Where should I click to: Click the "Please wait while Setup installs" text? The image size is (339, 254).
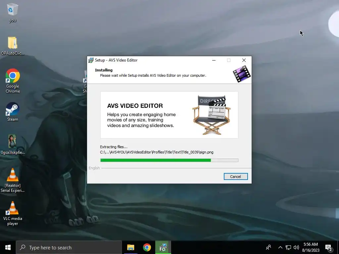[x=153, y=75]
